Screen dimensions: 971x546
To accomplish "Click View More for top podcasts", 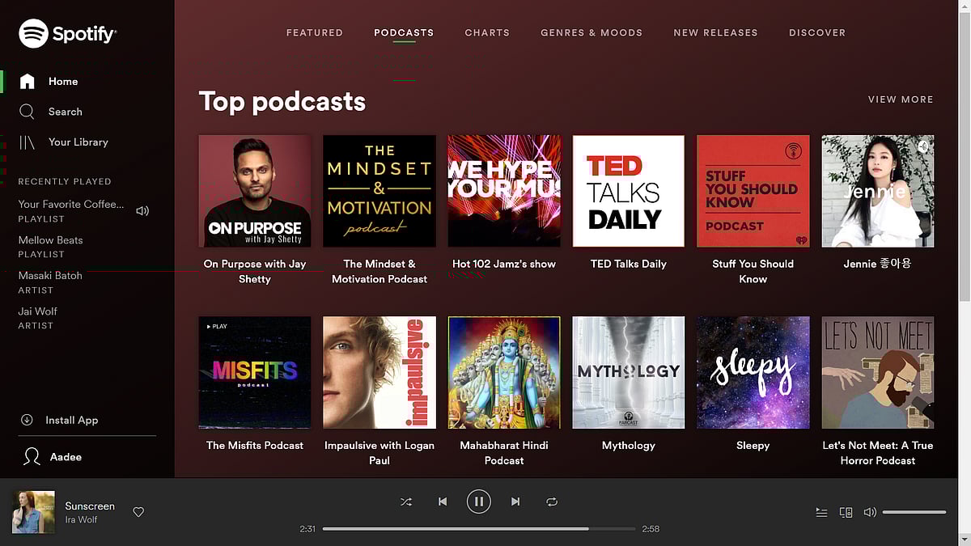I will click(901, 99).
